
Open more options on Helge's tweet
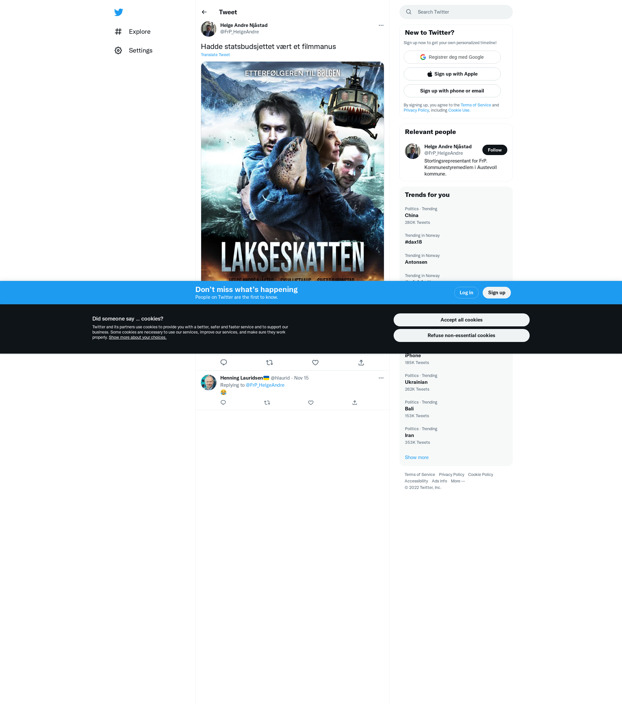[x=381, y=26]
